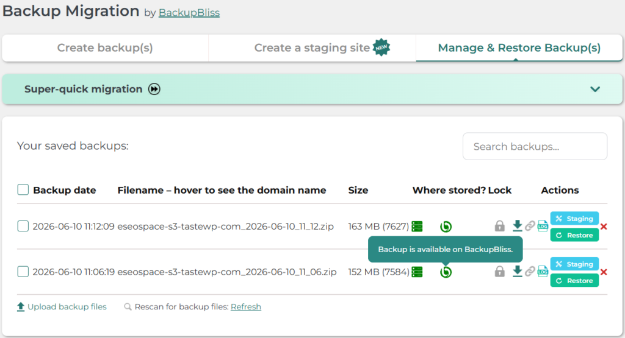Select Manage & Restore Backup(s) tab

519,48
